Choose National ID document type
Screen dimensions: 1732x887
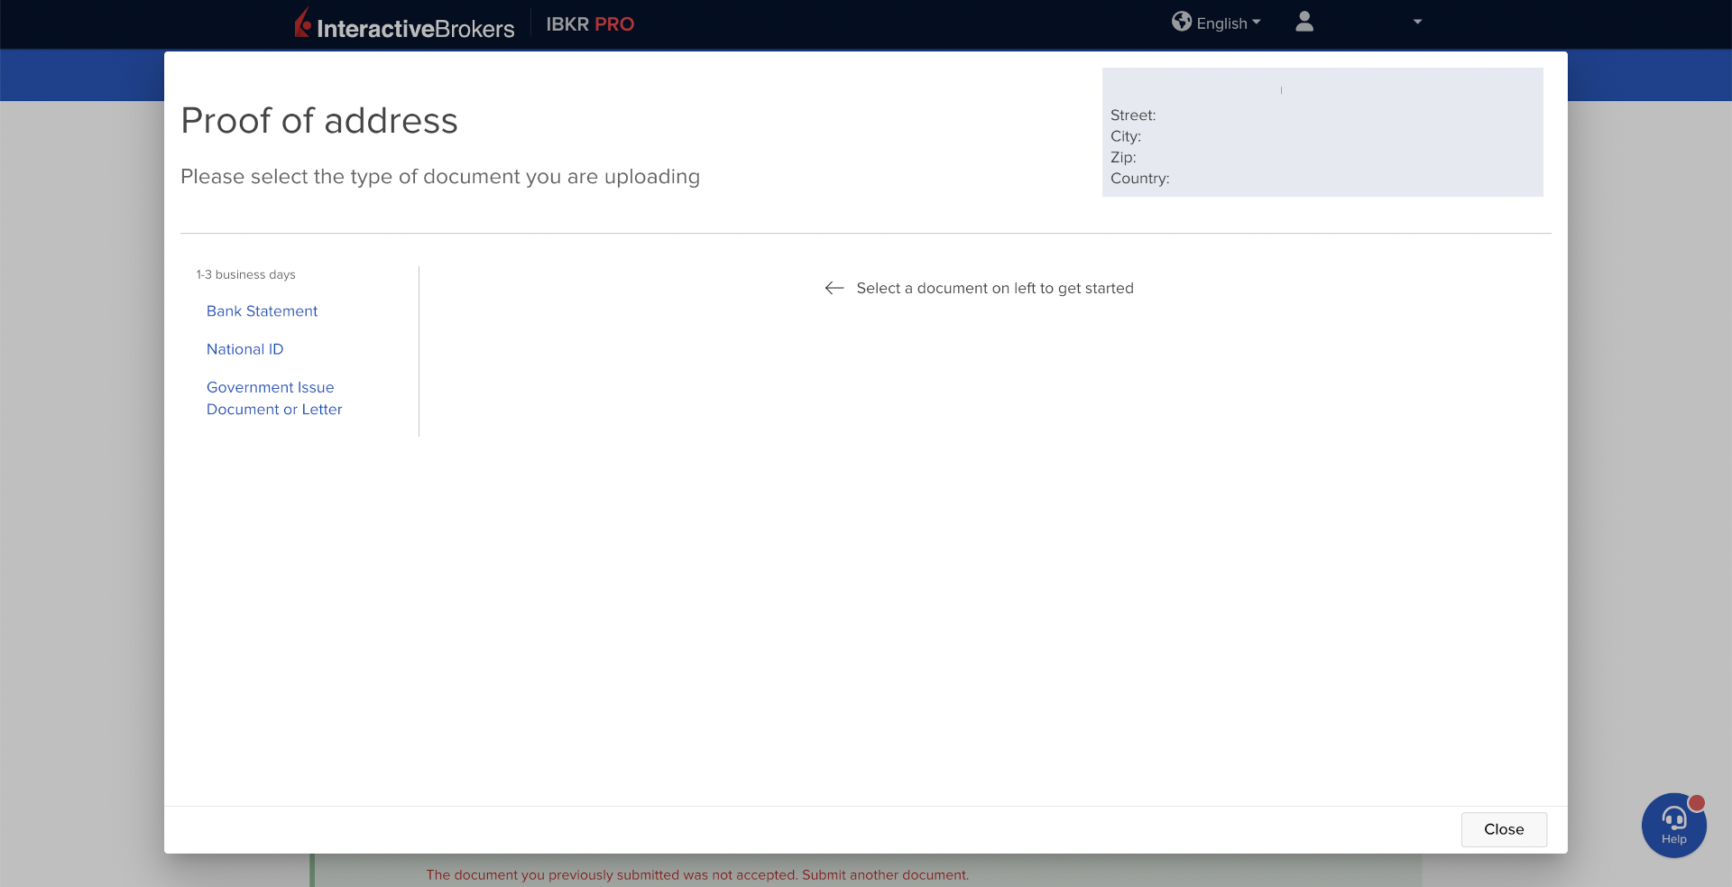244,349
